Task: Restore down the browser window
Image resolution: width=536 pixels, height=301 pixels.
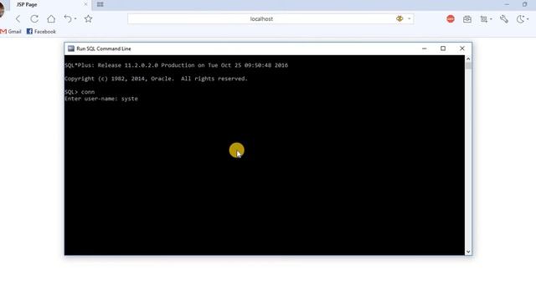Action: (x=525, y=4)
